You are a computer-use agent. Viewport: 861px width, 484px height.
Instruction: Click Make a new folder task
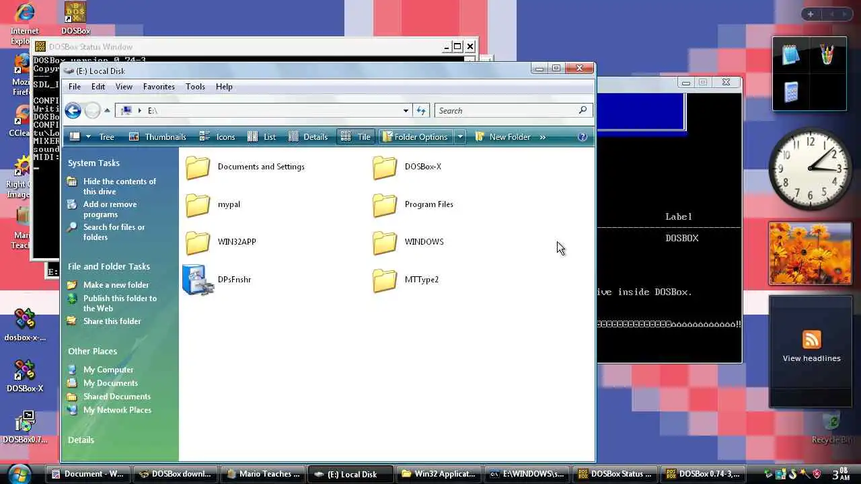pyautogui.click(x=116, y=285)
